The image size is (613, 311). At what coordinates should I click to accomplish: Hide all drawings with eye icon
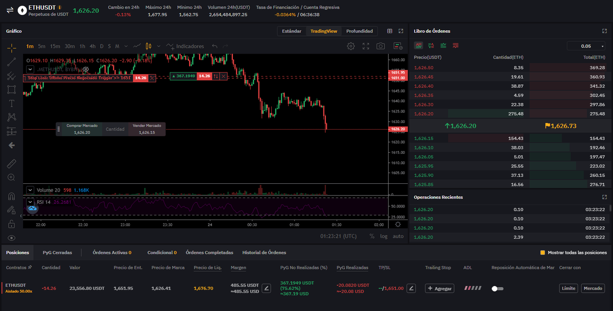pyautogui.click(x=11, y=237)
